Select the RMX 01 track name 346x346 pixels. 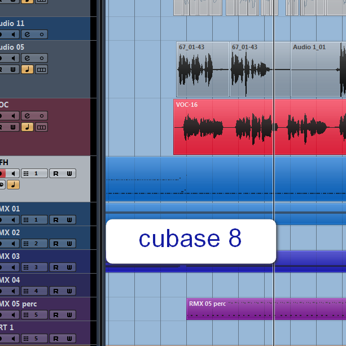pos(10,209)
